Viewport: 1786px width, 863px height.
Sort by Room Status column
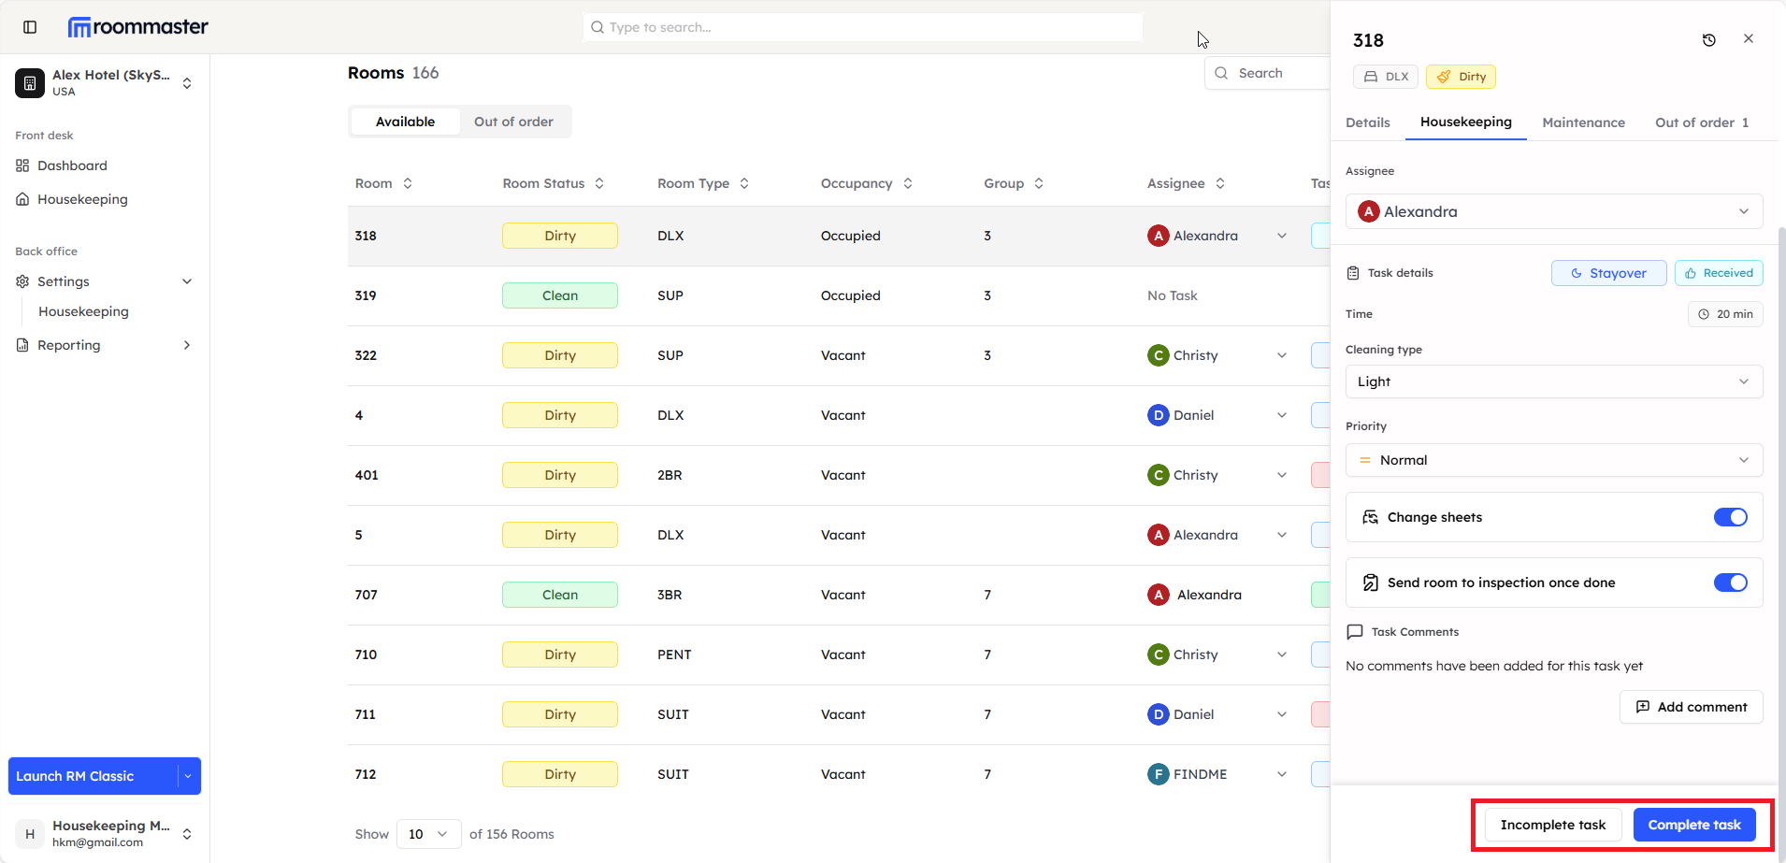pos(599,183)
